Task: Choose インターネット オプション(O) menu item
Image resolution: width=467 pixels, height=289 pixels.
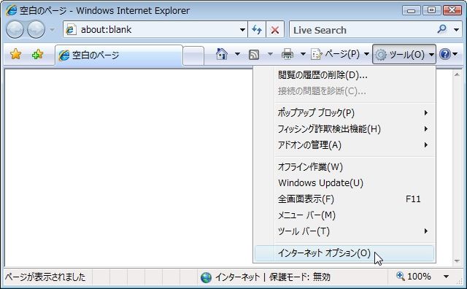Action: click(344, 253)
